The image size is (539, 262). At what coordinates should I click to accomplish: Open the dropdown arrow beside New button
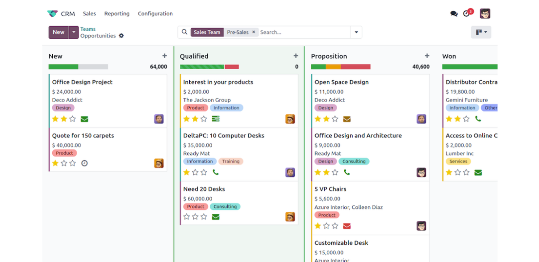[74, 32]
